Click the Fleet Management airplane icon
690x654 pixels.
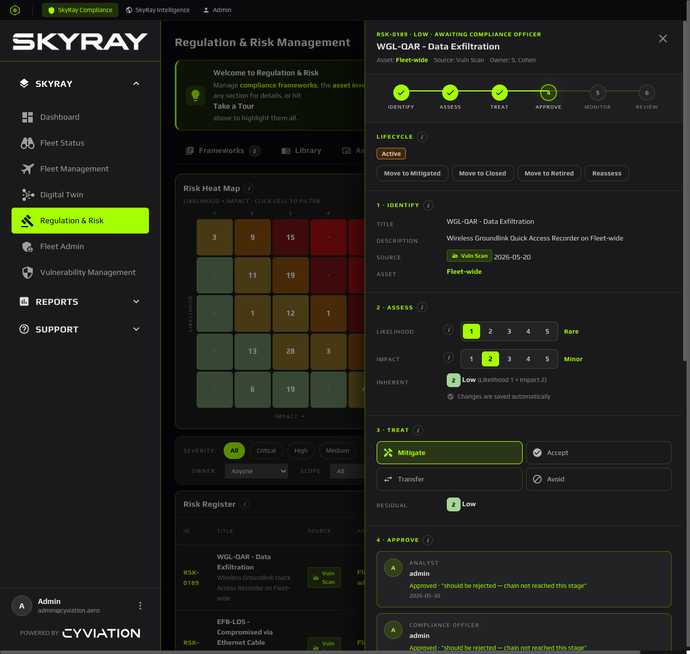click(28, 169)
